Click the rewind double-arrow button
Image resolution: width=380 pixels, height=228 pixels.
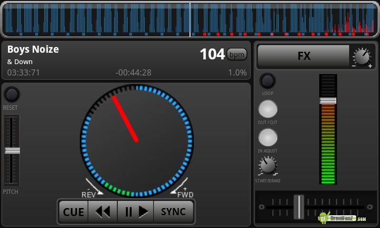103,212
